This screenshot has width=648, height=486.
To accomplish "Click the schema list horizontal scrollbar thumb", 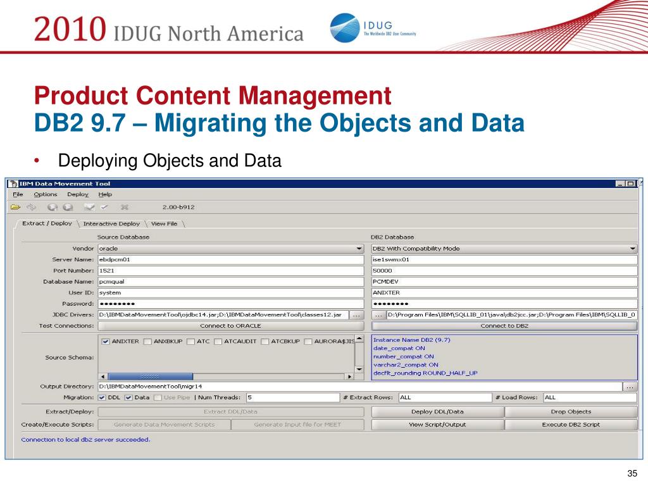I will click(151, 377).
